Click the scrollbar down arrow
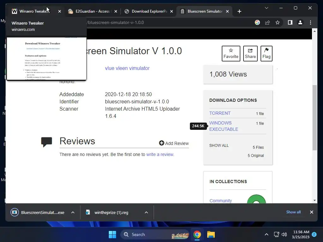 click(314, 200)
